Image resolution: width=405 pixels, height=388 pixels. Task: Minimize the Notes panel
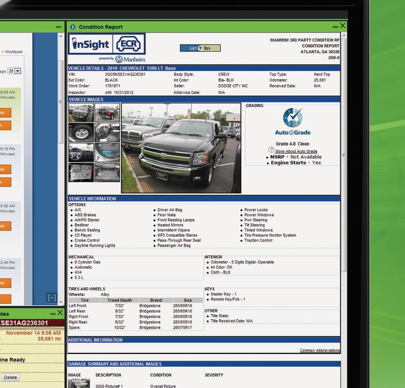click(53, 314)
